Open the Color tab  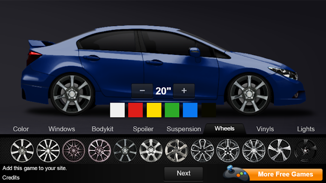[x=21, y=129]
